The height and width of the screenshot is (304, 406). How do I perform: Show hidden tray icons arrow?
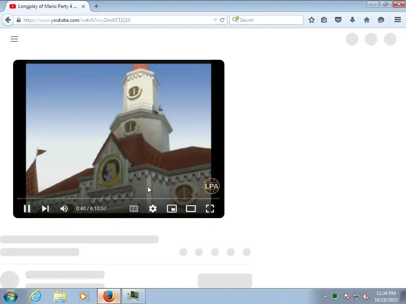[325, 296]
